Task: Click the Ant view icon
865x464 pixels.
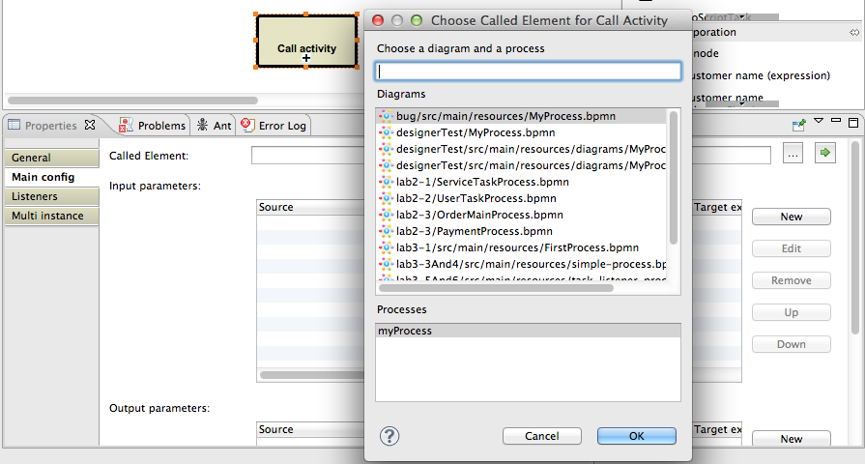Action: coord(202,126)
